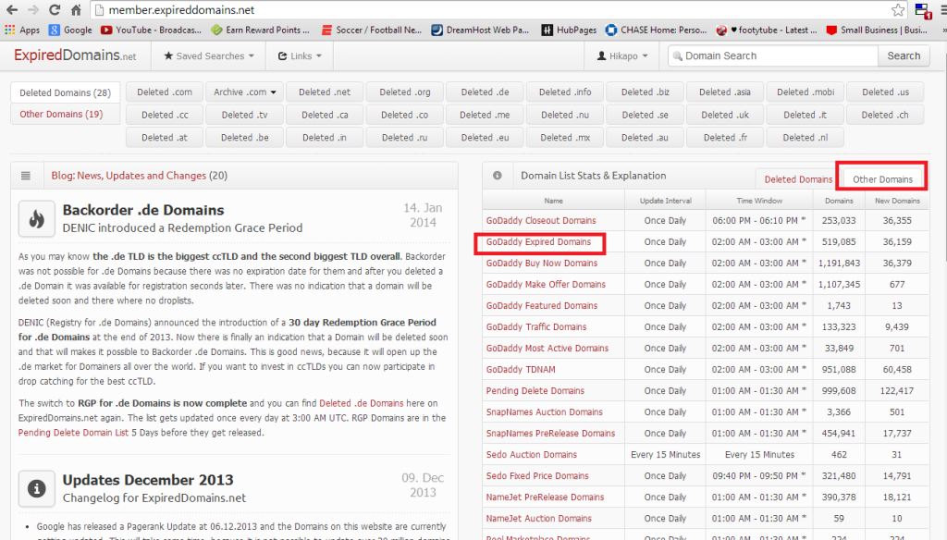The width and height of the screenshot is (947, 540).
Task: Click the info icon for Updates December 2013
Action: point(37,488)
